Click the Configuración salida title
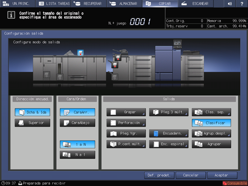The height and width of the screenshot is (186, 248). [24, 34]
